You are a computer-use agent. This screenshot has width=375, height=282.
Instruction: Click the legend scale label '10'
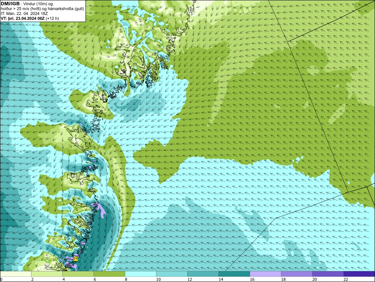coord(158,279)
